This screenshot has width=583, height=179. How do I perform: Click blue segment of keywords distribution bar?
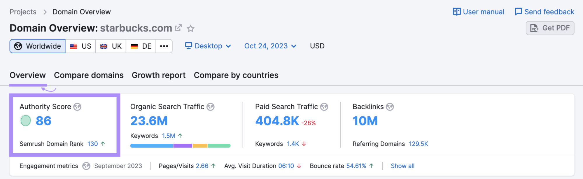tap(151, 145)
